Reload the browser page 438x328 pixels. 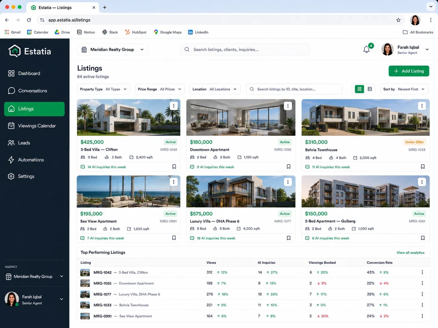29,20
